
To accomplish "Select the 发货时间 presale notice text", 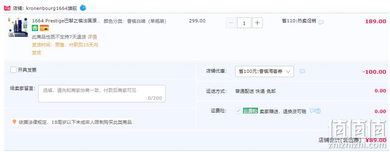I will [65, 49].
